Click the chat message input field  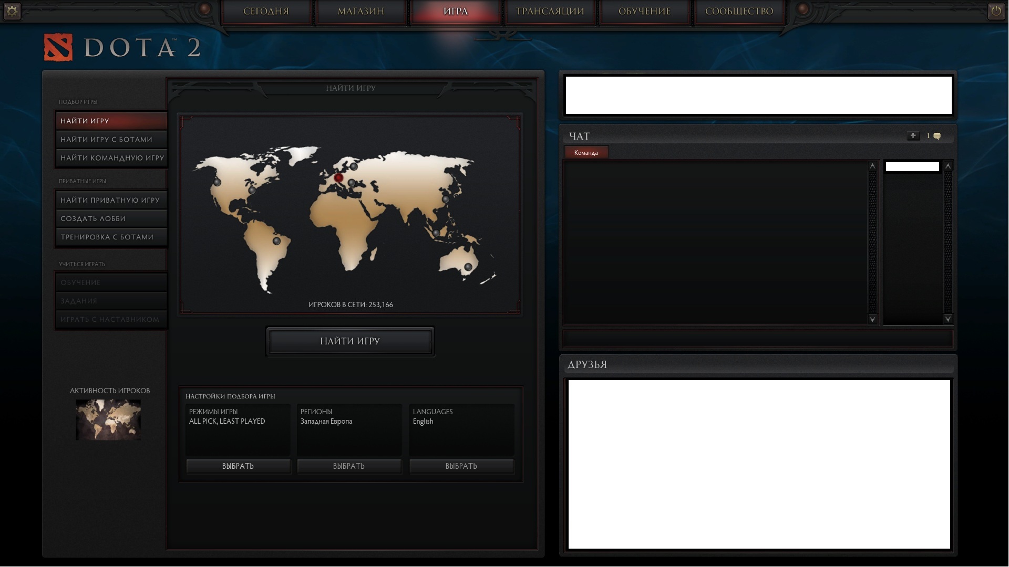point(757,339)
